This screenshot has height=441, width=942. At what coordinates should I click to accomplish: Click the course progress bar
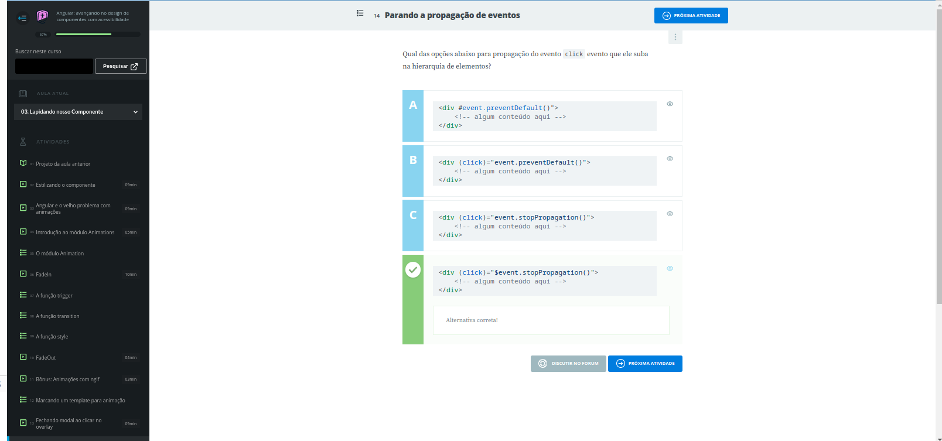click(98, 35)
